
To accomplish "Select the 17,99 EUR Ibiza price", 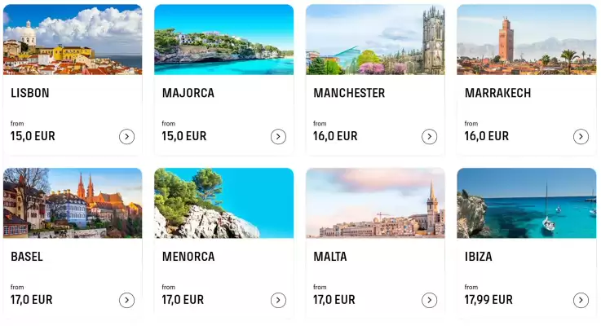I will (x=488, y=300).
